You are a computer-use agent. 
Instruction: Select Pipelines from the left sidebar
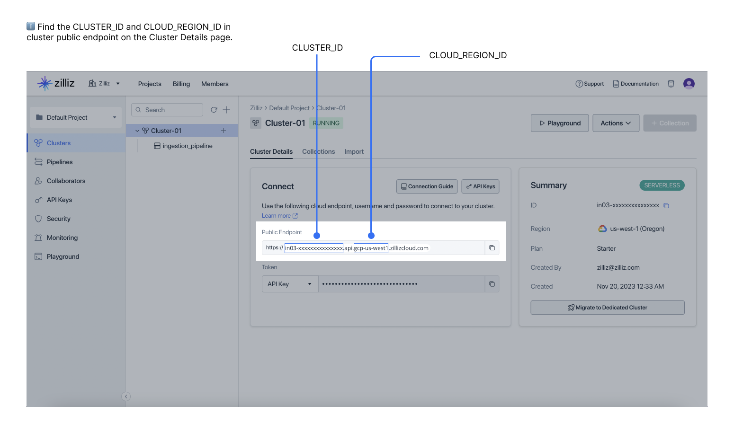coord(60,161)
